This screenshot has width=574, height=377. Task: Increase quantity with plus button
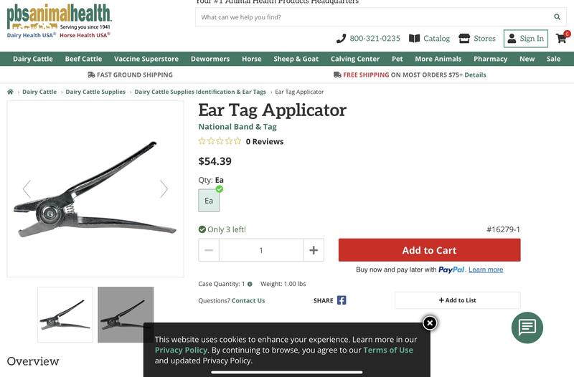314,250
